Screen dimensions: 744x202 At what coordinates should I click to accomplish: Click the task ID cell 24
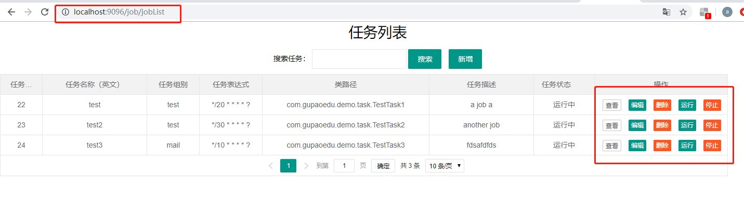click(21, 145)
